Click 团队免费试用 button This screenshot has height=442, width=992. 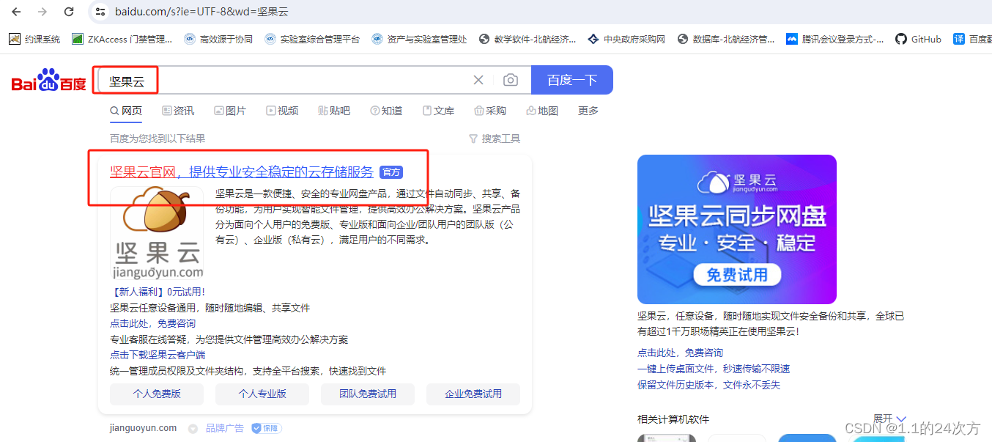click(368, 394)
